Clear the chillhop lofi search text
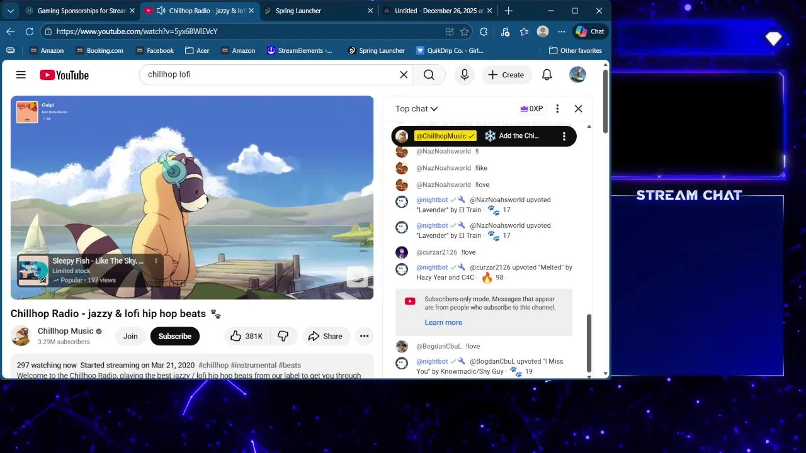This screenshot has height=453, width=806. pyautogui.click(x=404, y=75)
